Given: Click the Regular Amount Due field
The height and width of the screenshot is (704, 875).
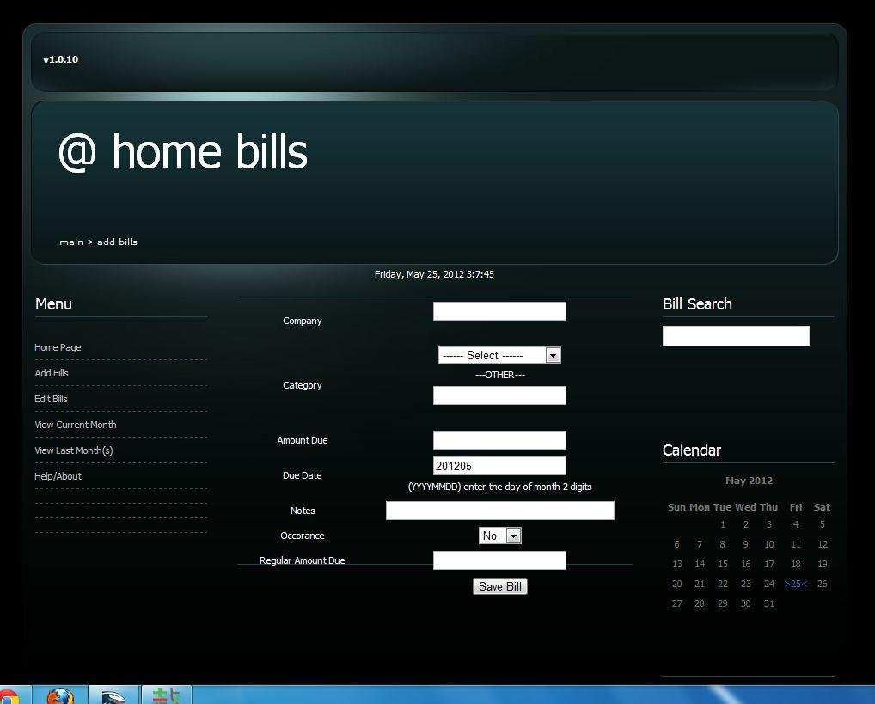Looking at the screenshot, I should tap(499, 560).
